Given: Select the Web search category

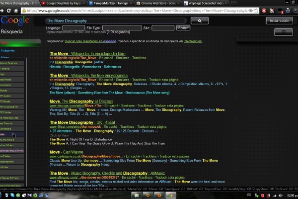Looking at the screenshot, I should pyautogui.click(x=20, y=43).
